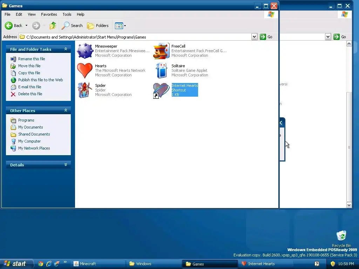Select the Solitaire game icon
The width and height of the screenshot is (359, 269).
[x=161, y=70]
